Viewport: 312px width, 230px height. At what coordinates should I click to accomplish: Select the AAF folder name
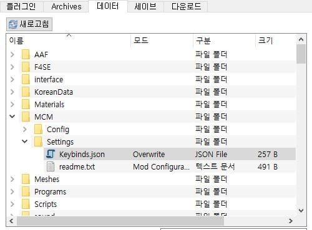tap(41, 55)
